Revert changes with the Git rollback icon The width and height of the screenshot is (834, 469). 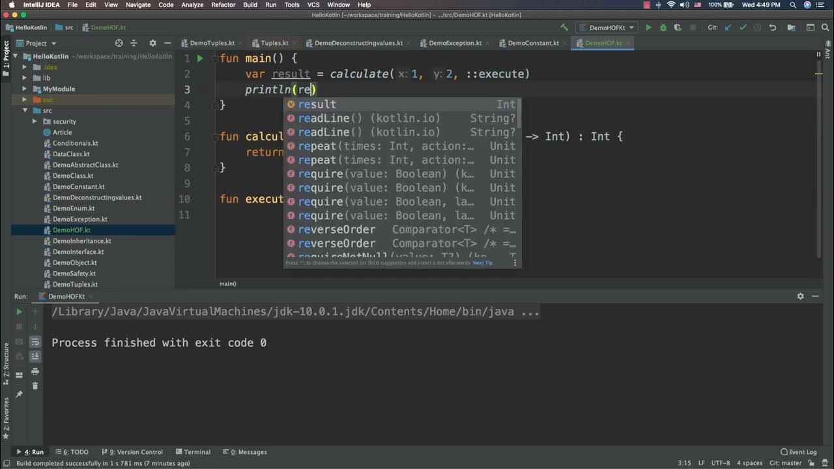pyautogui.click(x=773, y=27)
